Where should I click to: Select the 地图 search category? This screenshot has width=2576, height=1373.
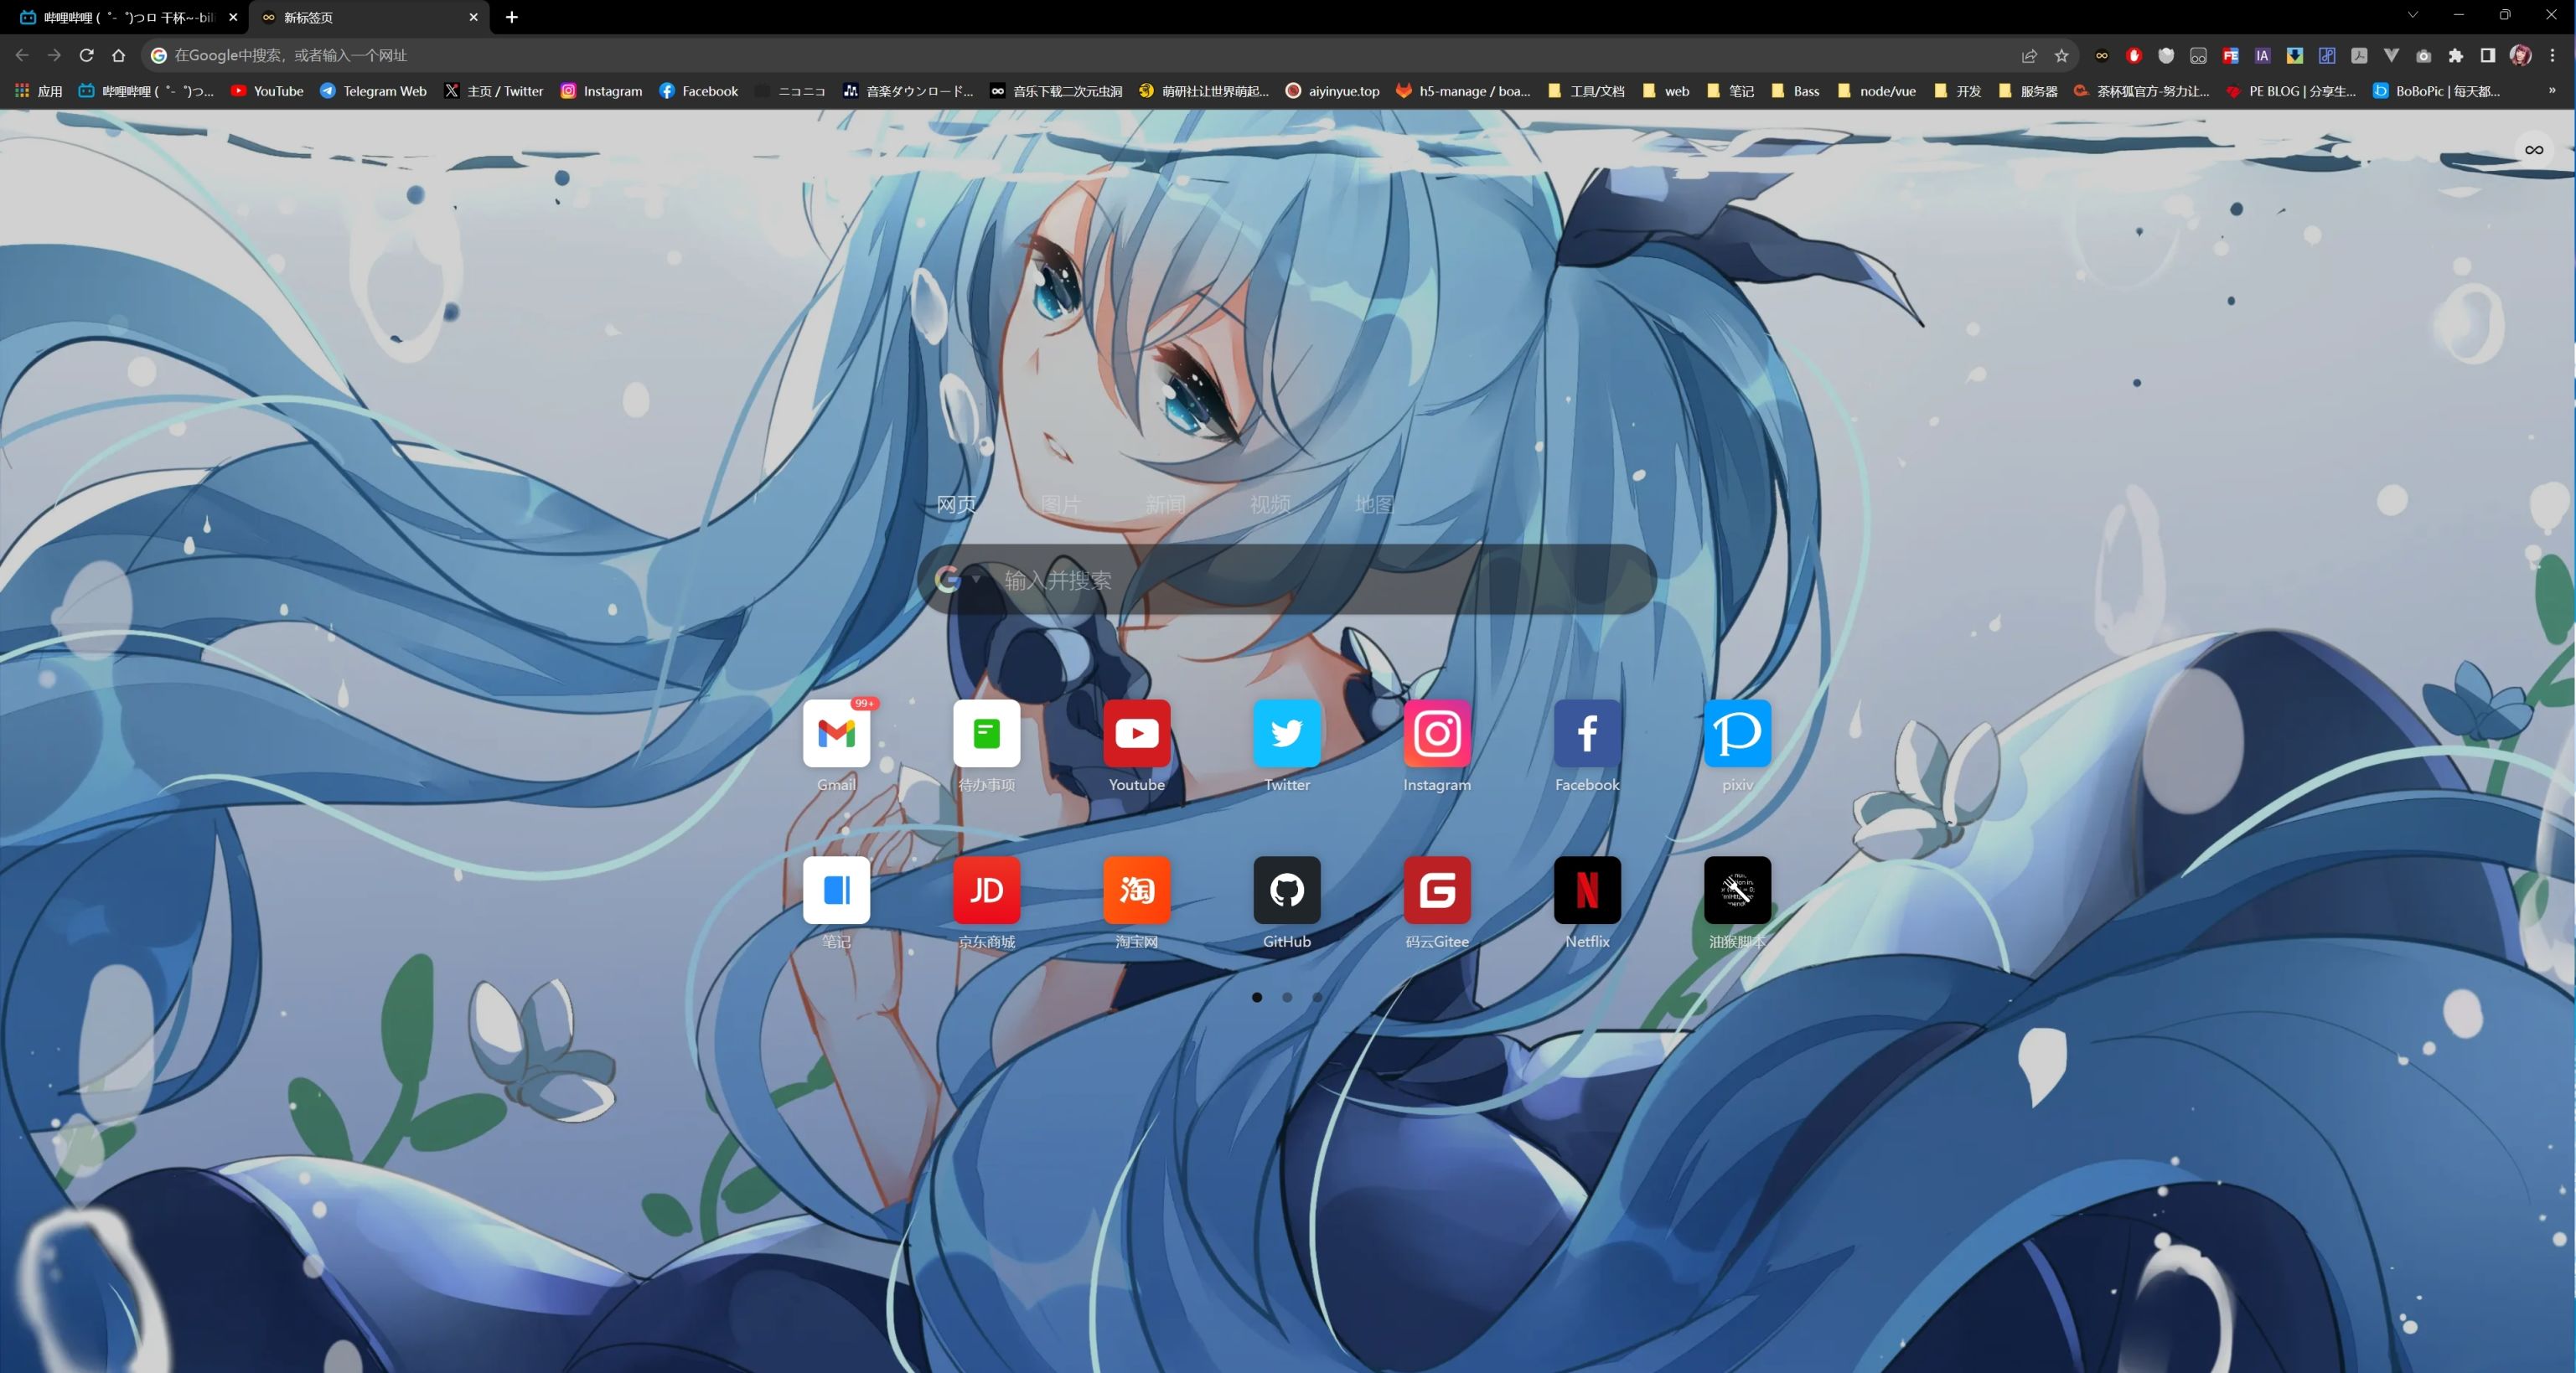1374,504
